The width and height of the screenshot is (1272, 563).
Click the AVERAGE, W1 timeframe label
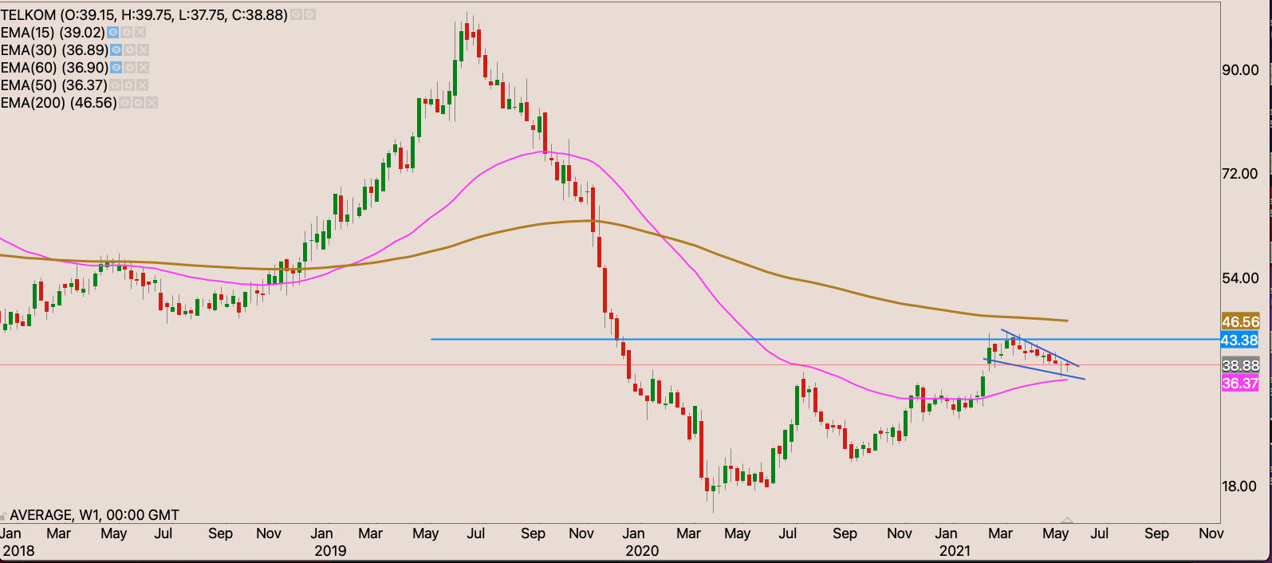coord(94,515)
